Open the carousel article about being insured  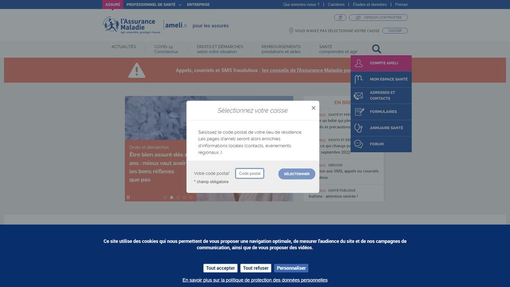(x=158, y=167)
